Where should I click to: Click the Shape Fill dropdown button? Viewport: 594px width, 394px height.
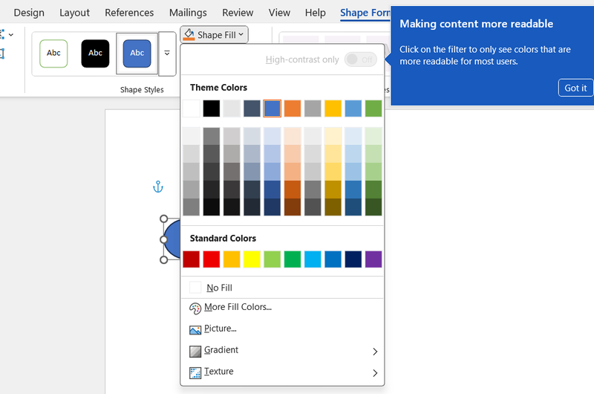(214, 35)
